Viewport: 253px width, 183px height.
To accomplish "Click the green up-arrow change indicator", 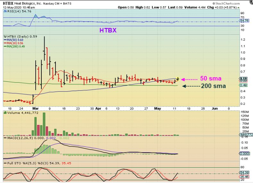I will tap(238, 7).
